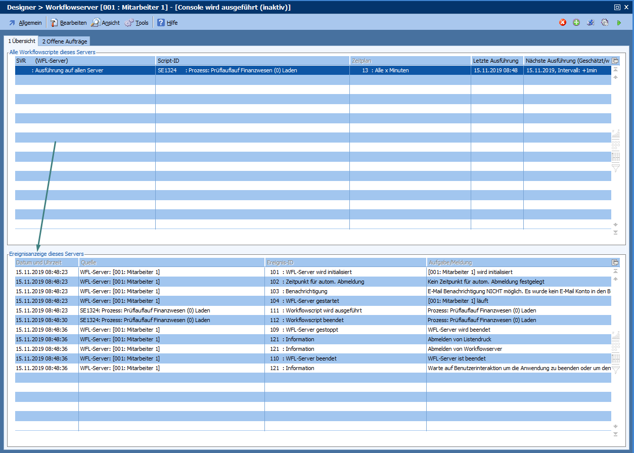Click the green plus add icon

576,23
